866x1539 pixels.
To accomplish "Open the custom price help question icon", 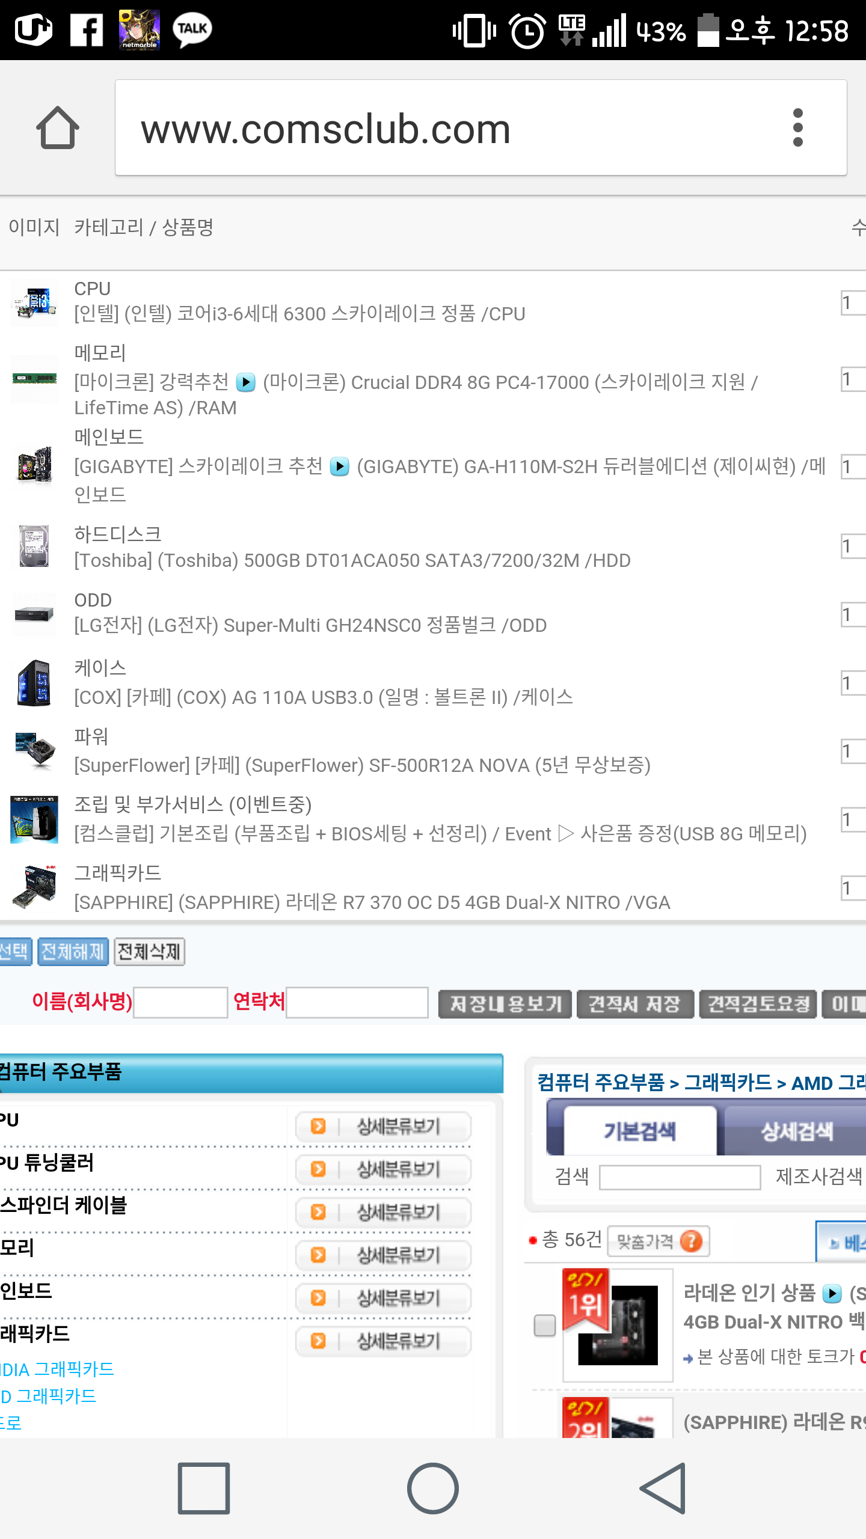I will [692, 1240].
